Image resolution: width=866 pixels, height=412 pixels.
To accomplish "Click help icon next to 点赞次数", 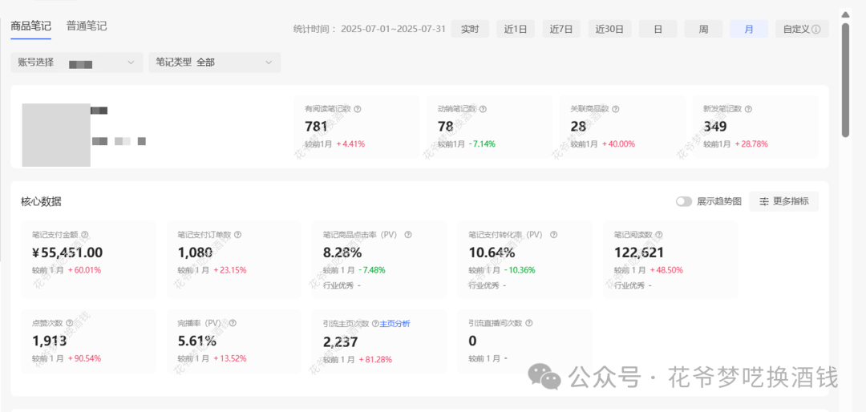I will point(69,323).
